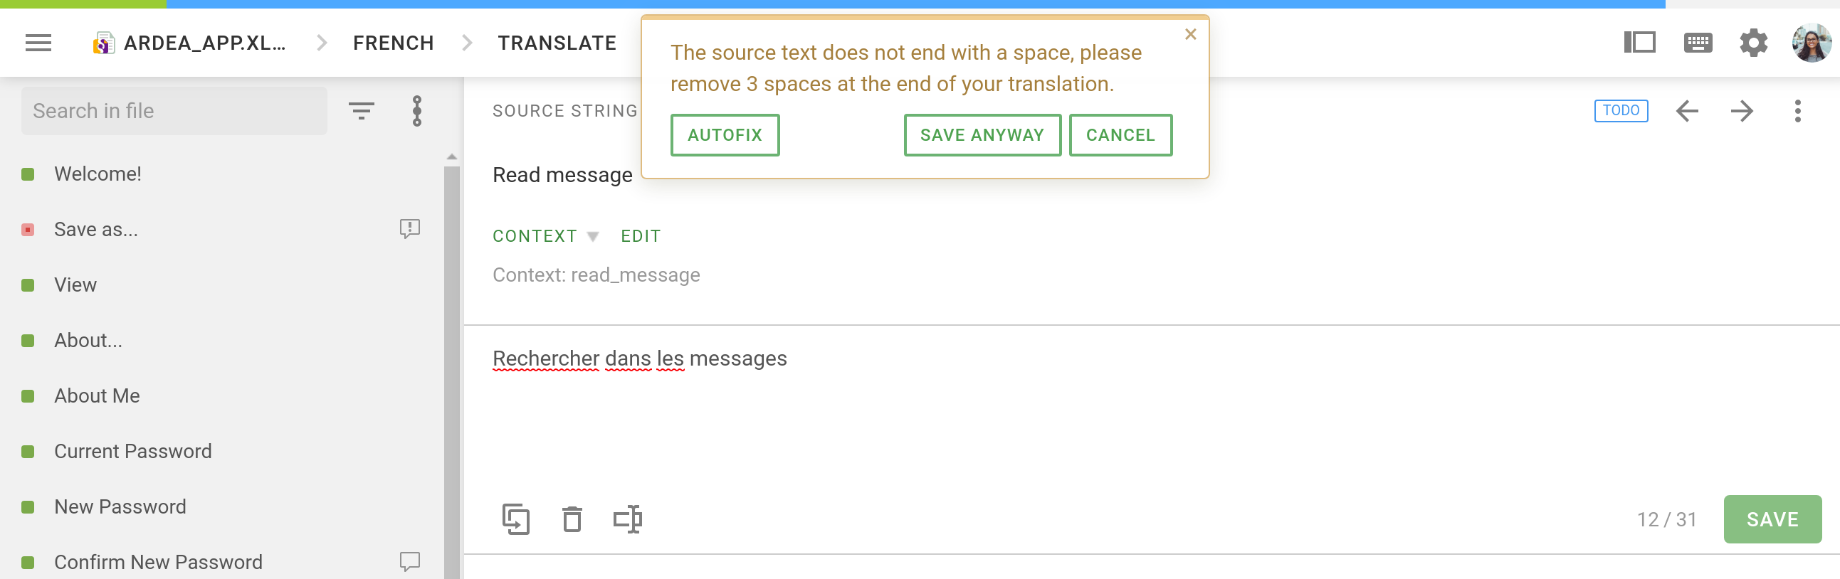The width and height of the screenshot is (1840, 579).
Task: Go to the previous string arrow
Action: tap(1686, 111)
